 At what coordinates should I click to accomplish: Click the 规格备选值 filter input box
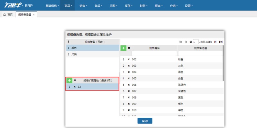[200, 54]
